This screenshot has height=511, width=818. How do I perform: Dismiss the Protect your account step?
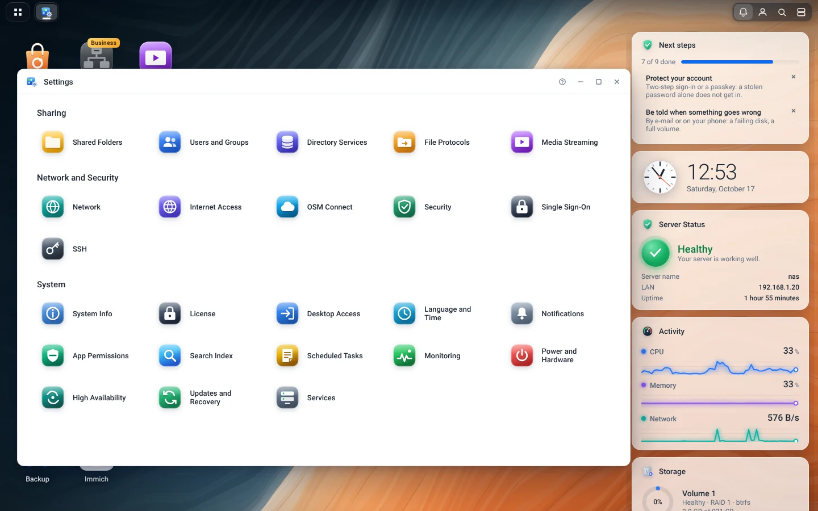[x=794, y=77]
